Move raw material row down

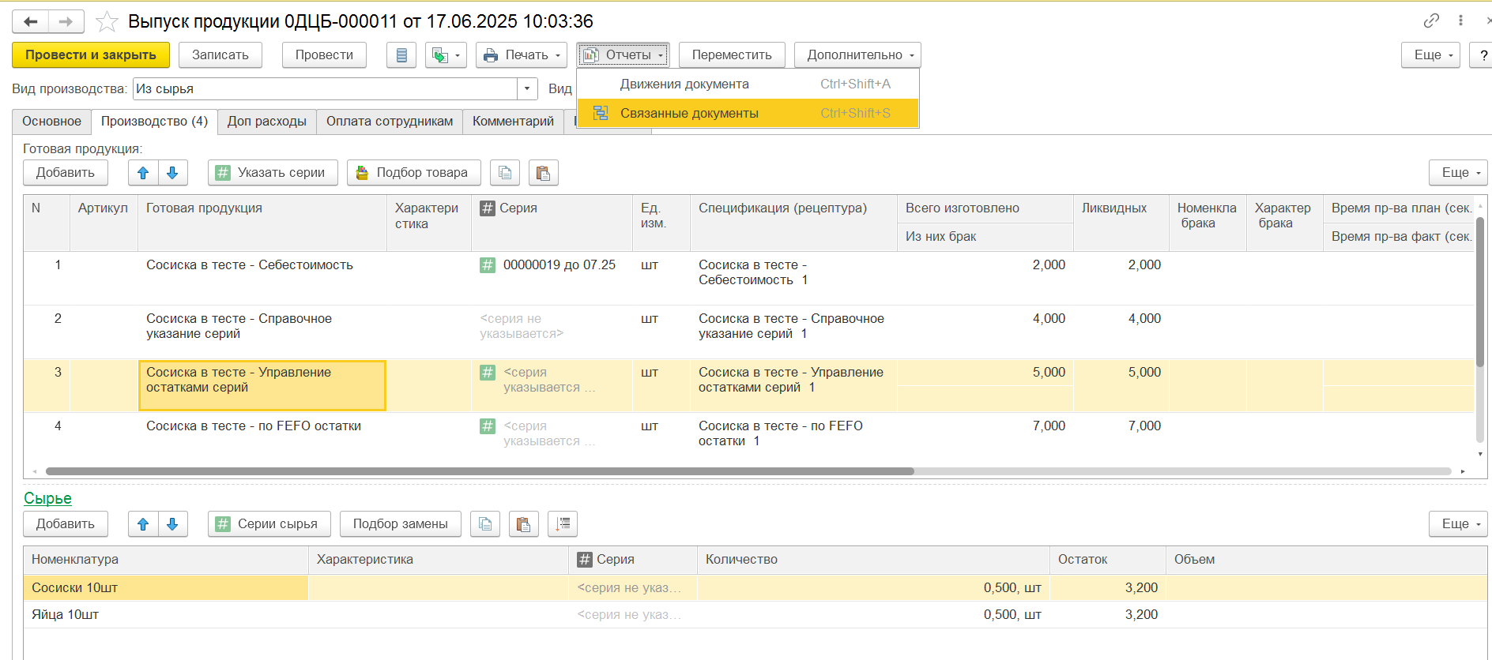pos(172,524)
